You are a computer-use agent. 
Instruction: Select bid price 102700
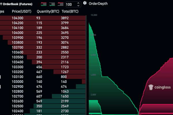(x=18, y=96)
